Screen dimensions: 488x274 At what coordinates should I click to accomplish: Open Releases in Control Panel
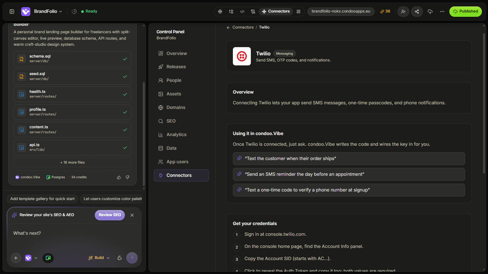[181, 67]
